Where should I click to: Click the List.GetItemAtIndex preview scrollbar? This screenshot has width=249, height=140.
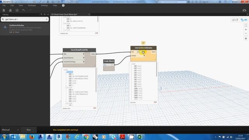pos(156,69)
